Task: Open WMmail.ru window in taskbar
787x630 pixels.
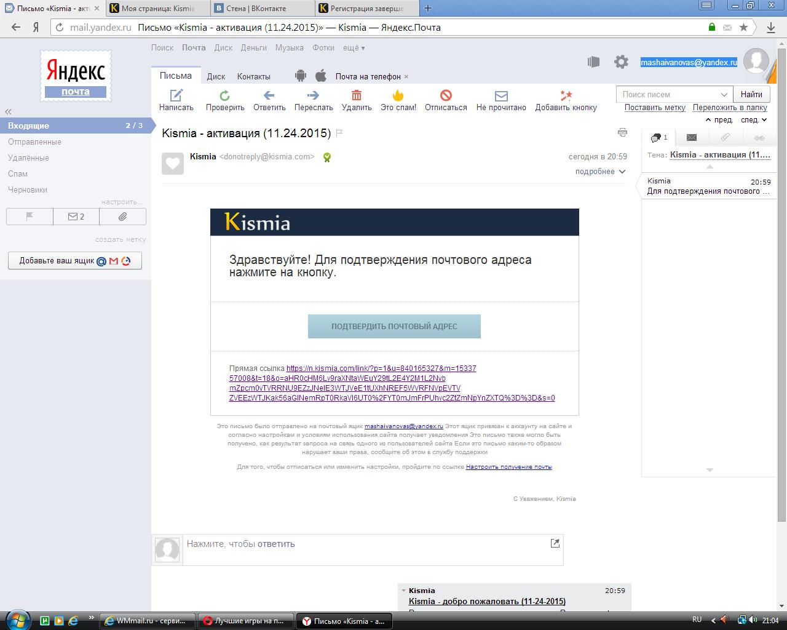Action: tap(148, 621)
